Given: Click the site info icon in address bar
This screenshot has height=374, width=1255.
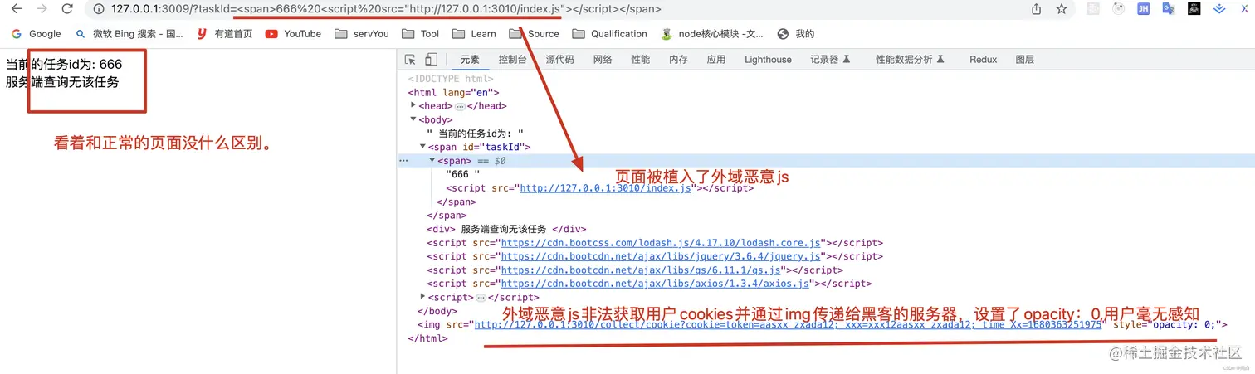Looking at the screenshot, I should [98, 9].
